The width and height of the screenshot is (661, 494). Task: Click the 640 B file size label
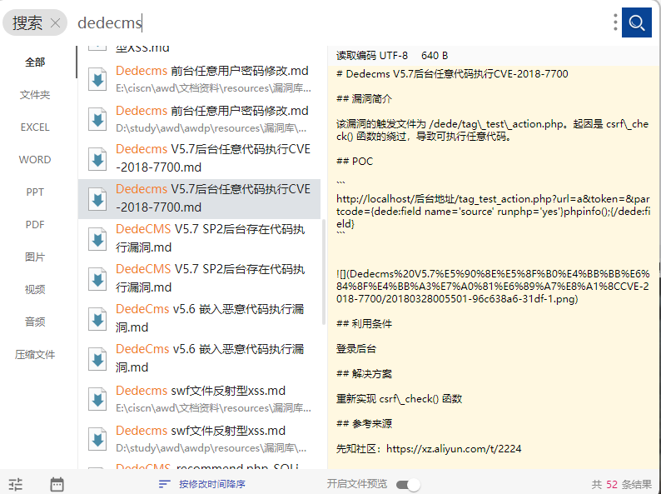click(435, 56)
